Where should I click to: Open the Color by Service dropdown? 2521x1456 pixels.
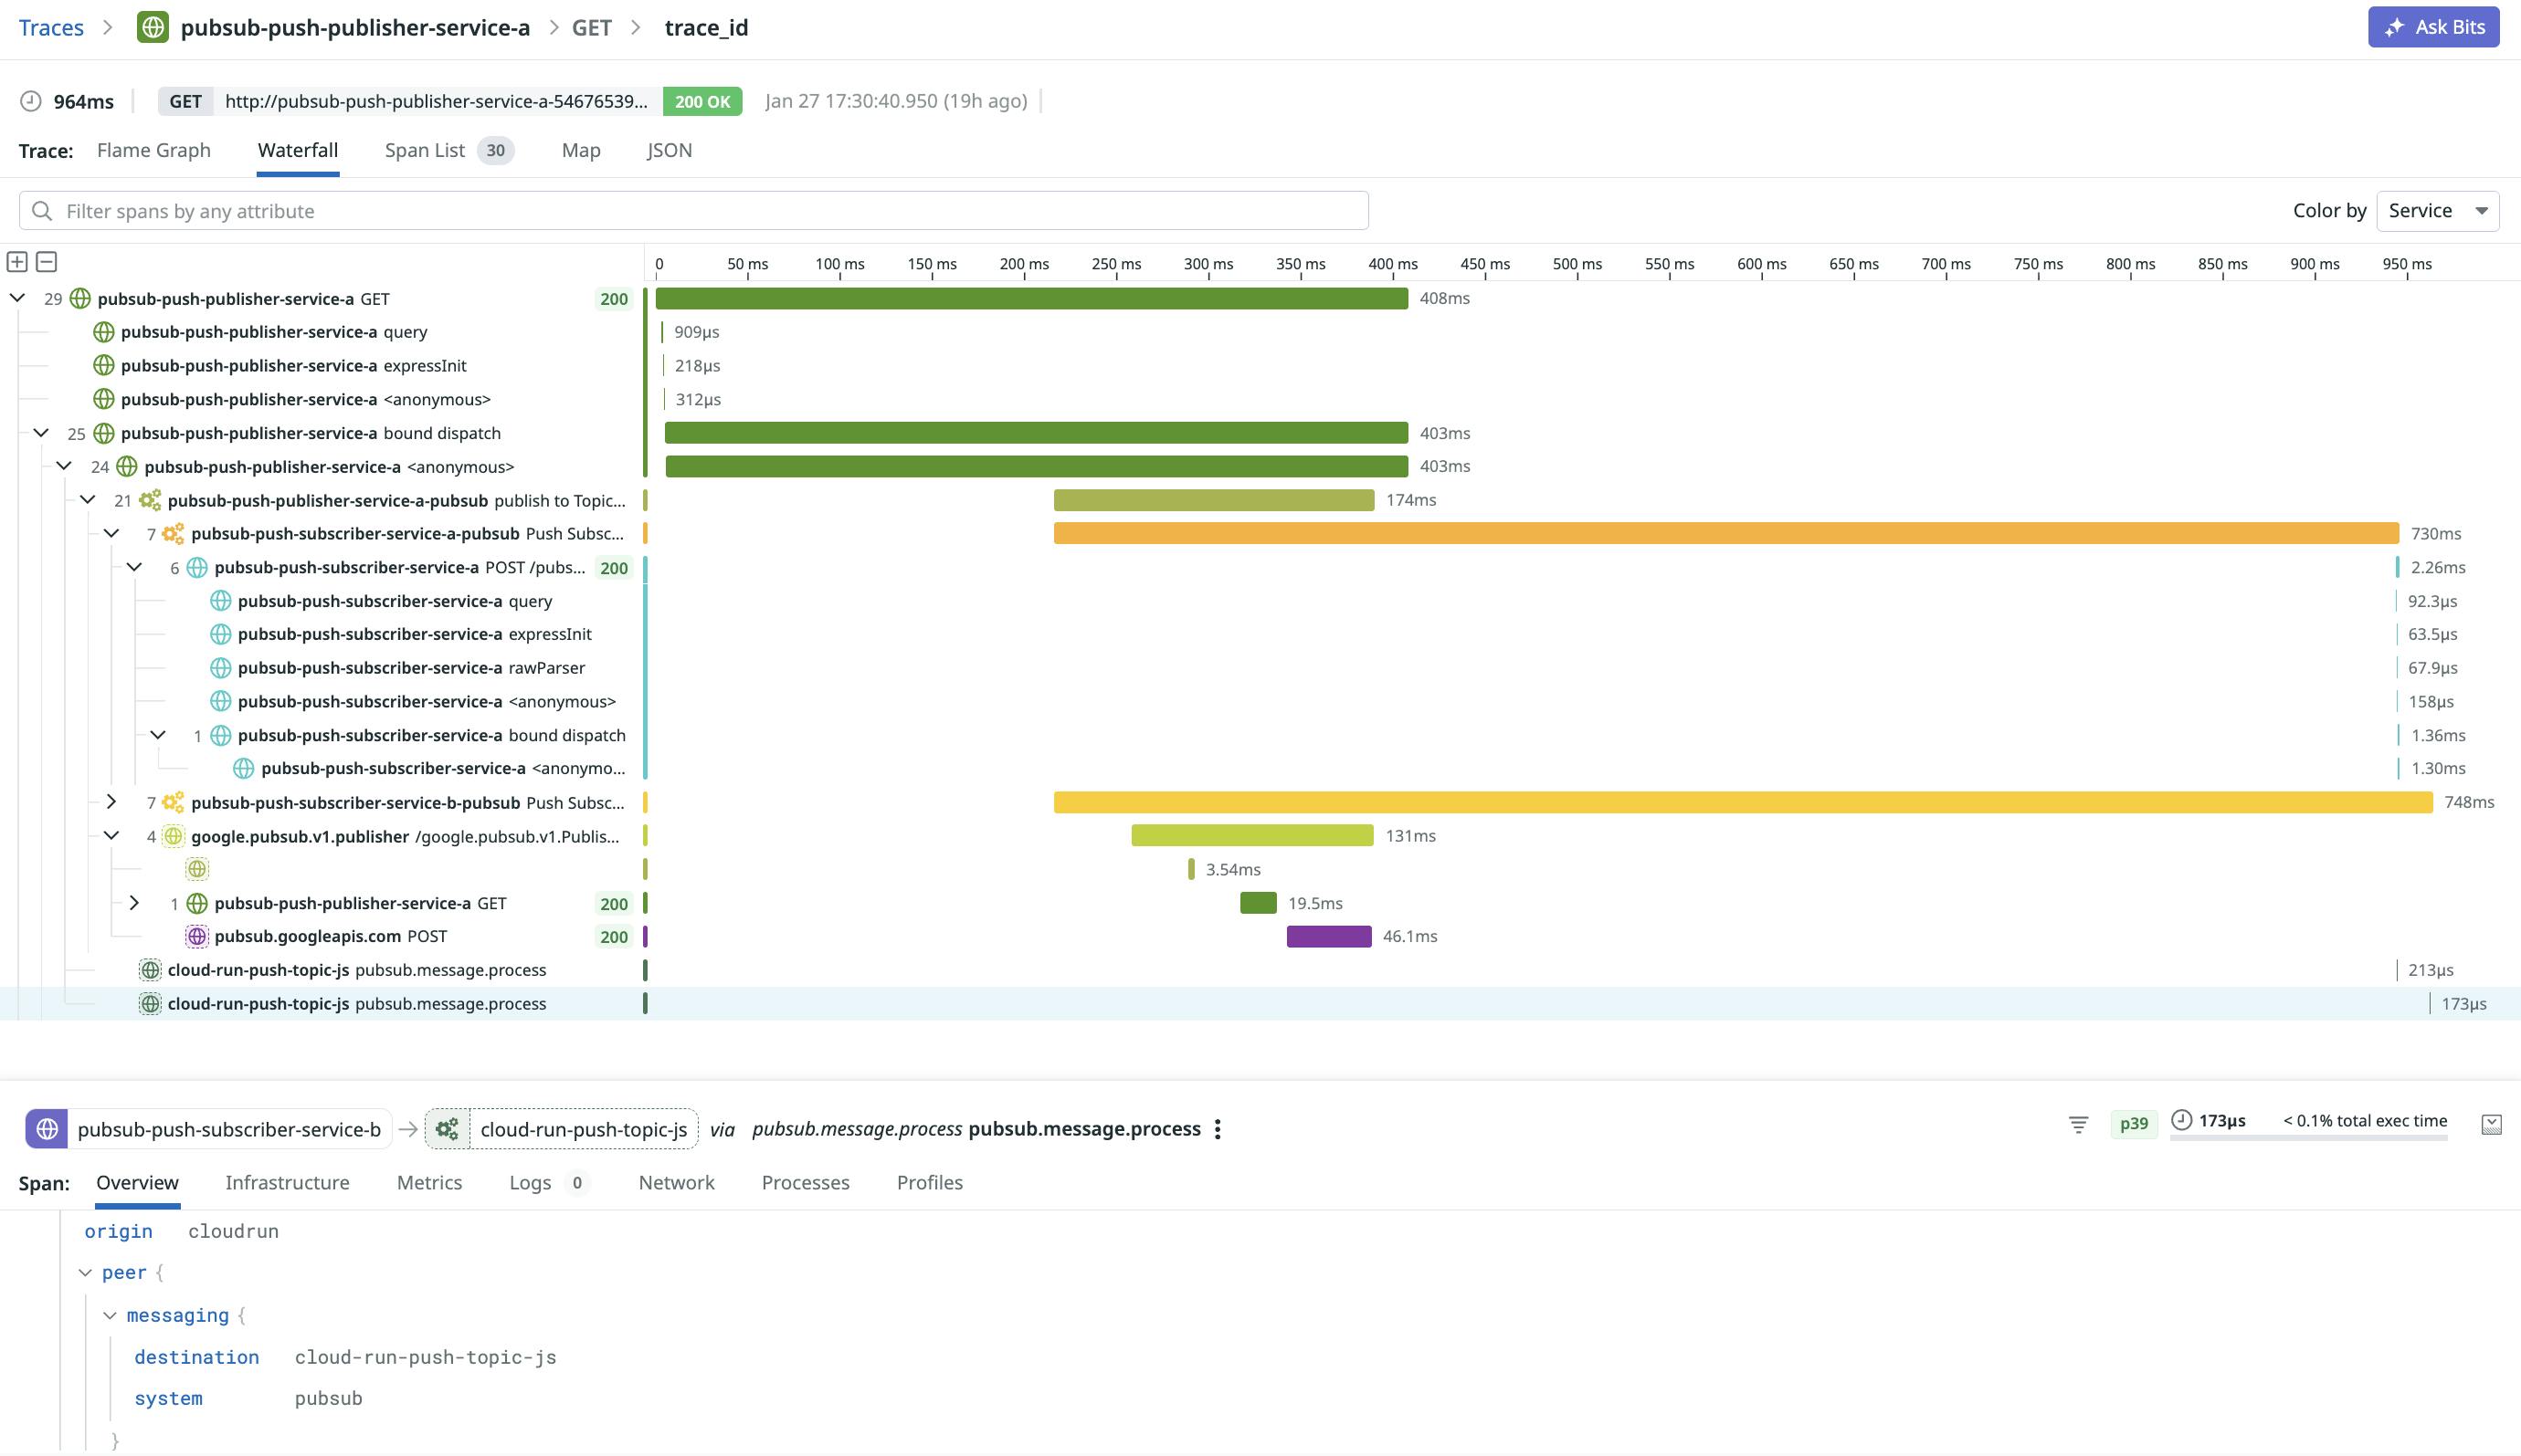2437,210
